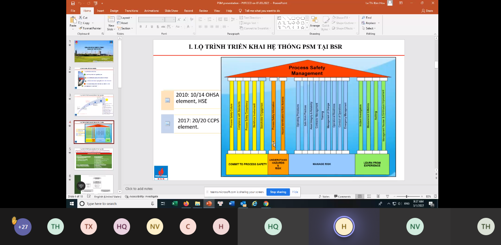This screenshot has width=501, height=245.
Task: Click the zoom out minus button
Action: (394, 196)
